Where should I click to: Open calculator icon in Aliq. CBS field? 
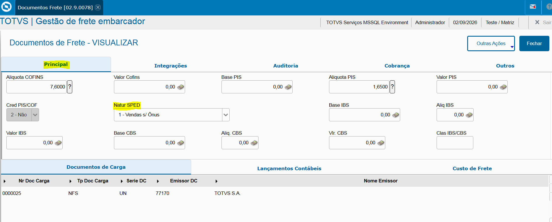(x=254, y=143)
